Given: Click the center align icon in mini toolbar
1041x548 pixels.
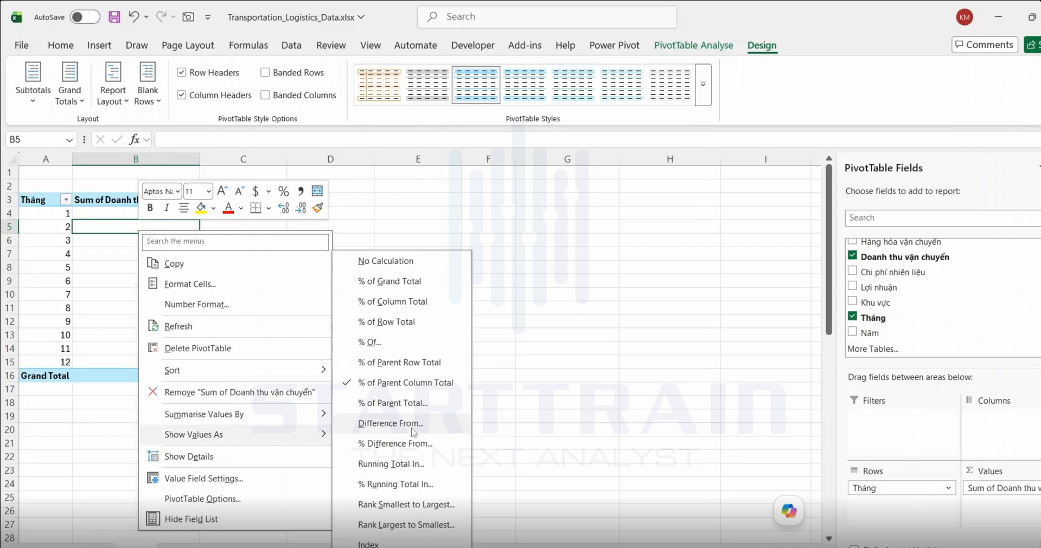Looking at the screenshot, I should [183, 208].
